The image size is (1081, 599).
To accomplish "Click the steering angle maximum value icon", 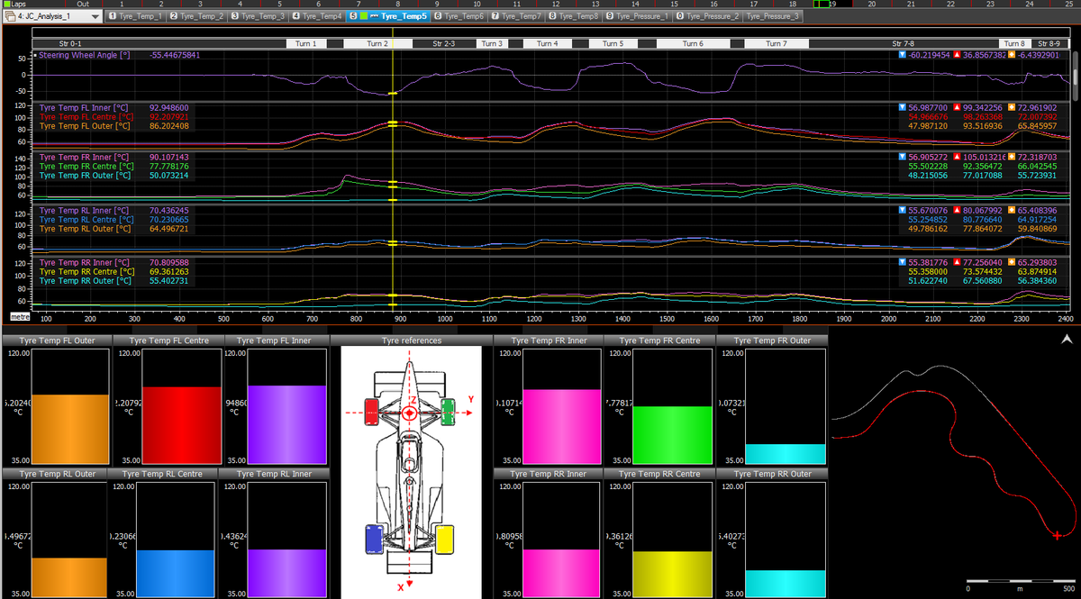I will pyautogui.click(x=958, y=56).
